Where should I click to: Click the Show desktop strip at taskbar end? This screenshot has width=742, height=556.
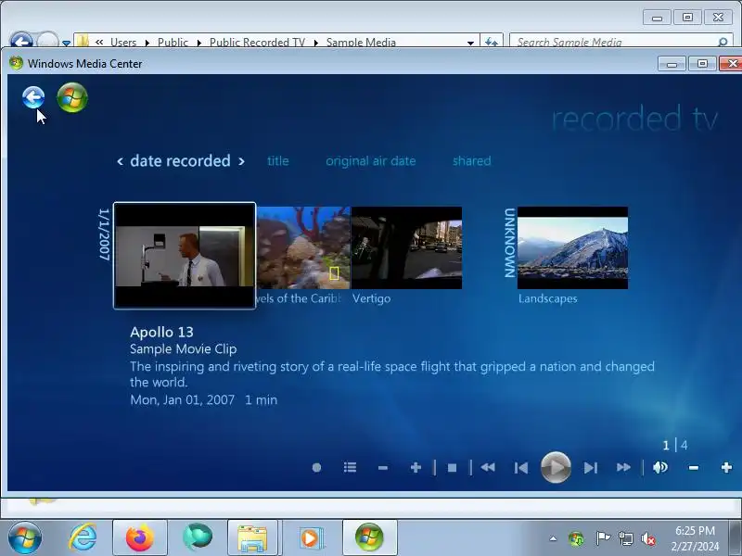pos(736,537)
